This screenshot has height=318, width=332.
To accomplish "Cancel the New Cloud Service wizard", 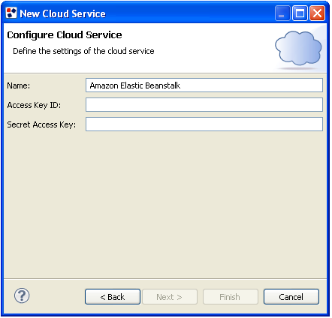I will pyautogui.click(x=291, y=297).
